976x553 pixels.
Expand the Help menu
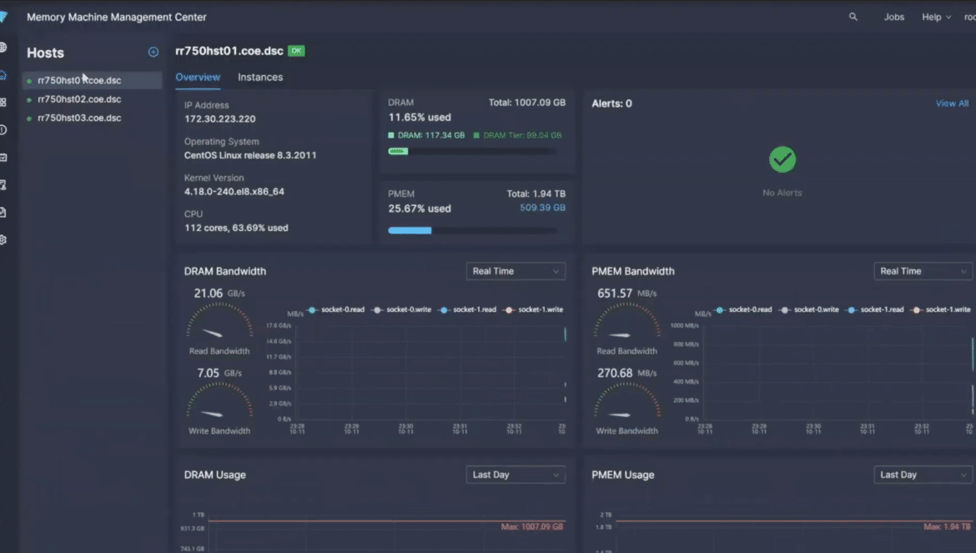click(x=936, y=17)
